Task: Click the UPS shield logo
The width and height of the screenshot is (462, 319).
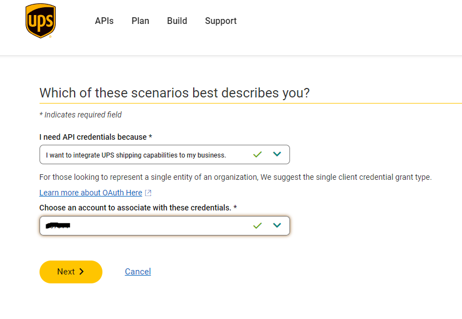Action: [41, 21]
